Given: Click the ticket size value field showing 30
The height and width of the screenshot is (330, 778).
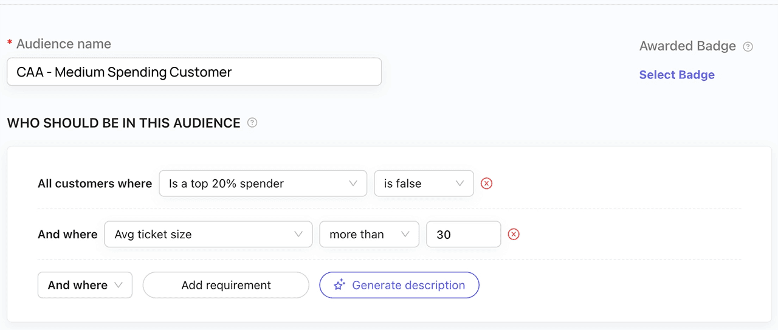Looking at the screenshot, I should tap(463, 235).
